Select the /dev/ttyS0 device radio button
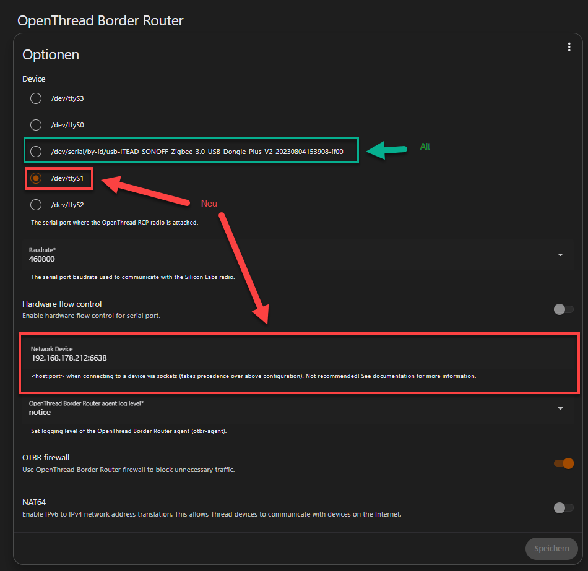The height and width of the screenshot is (571, 588). pyautogui.click(x=36, y=125)
